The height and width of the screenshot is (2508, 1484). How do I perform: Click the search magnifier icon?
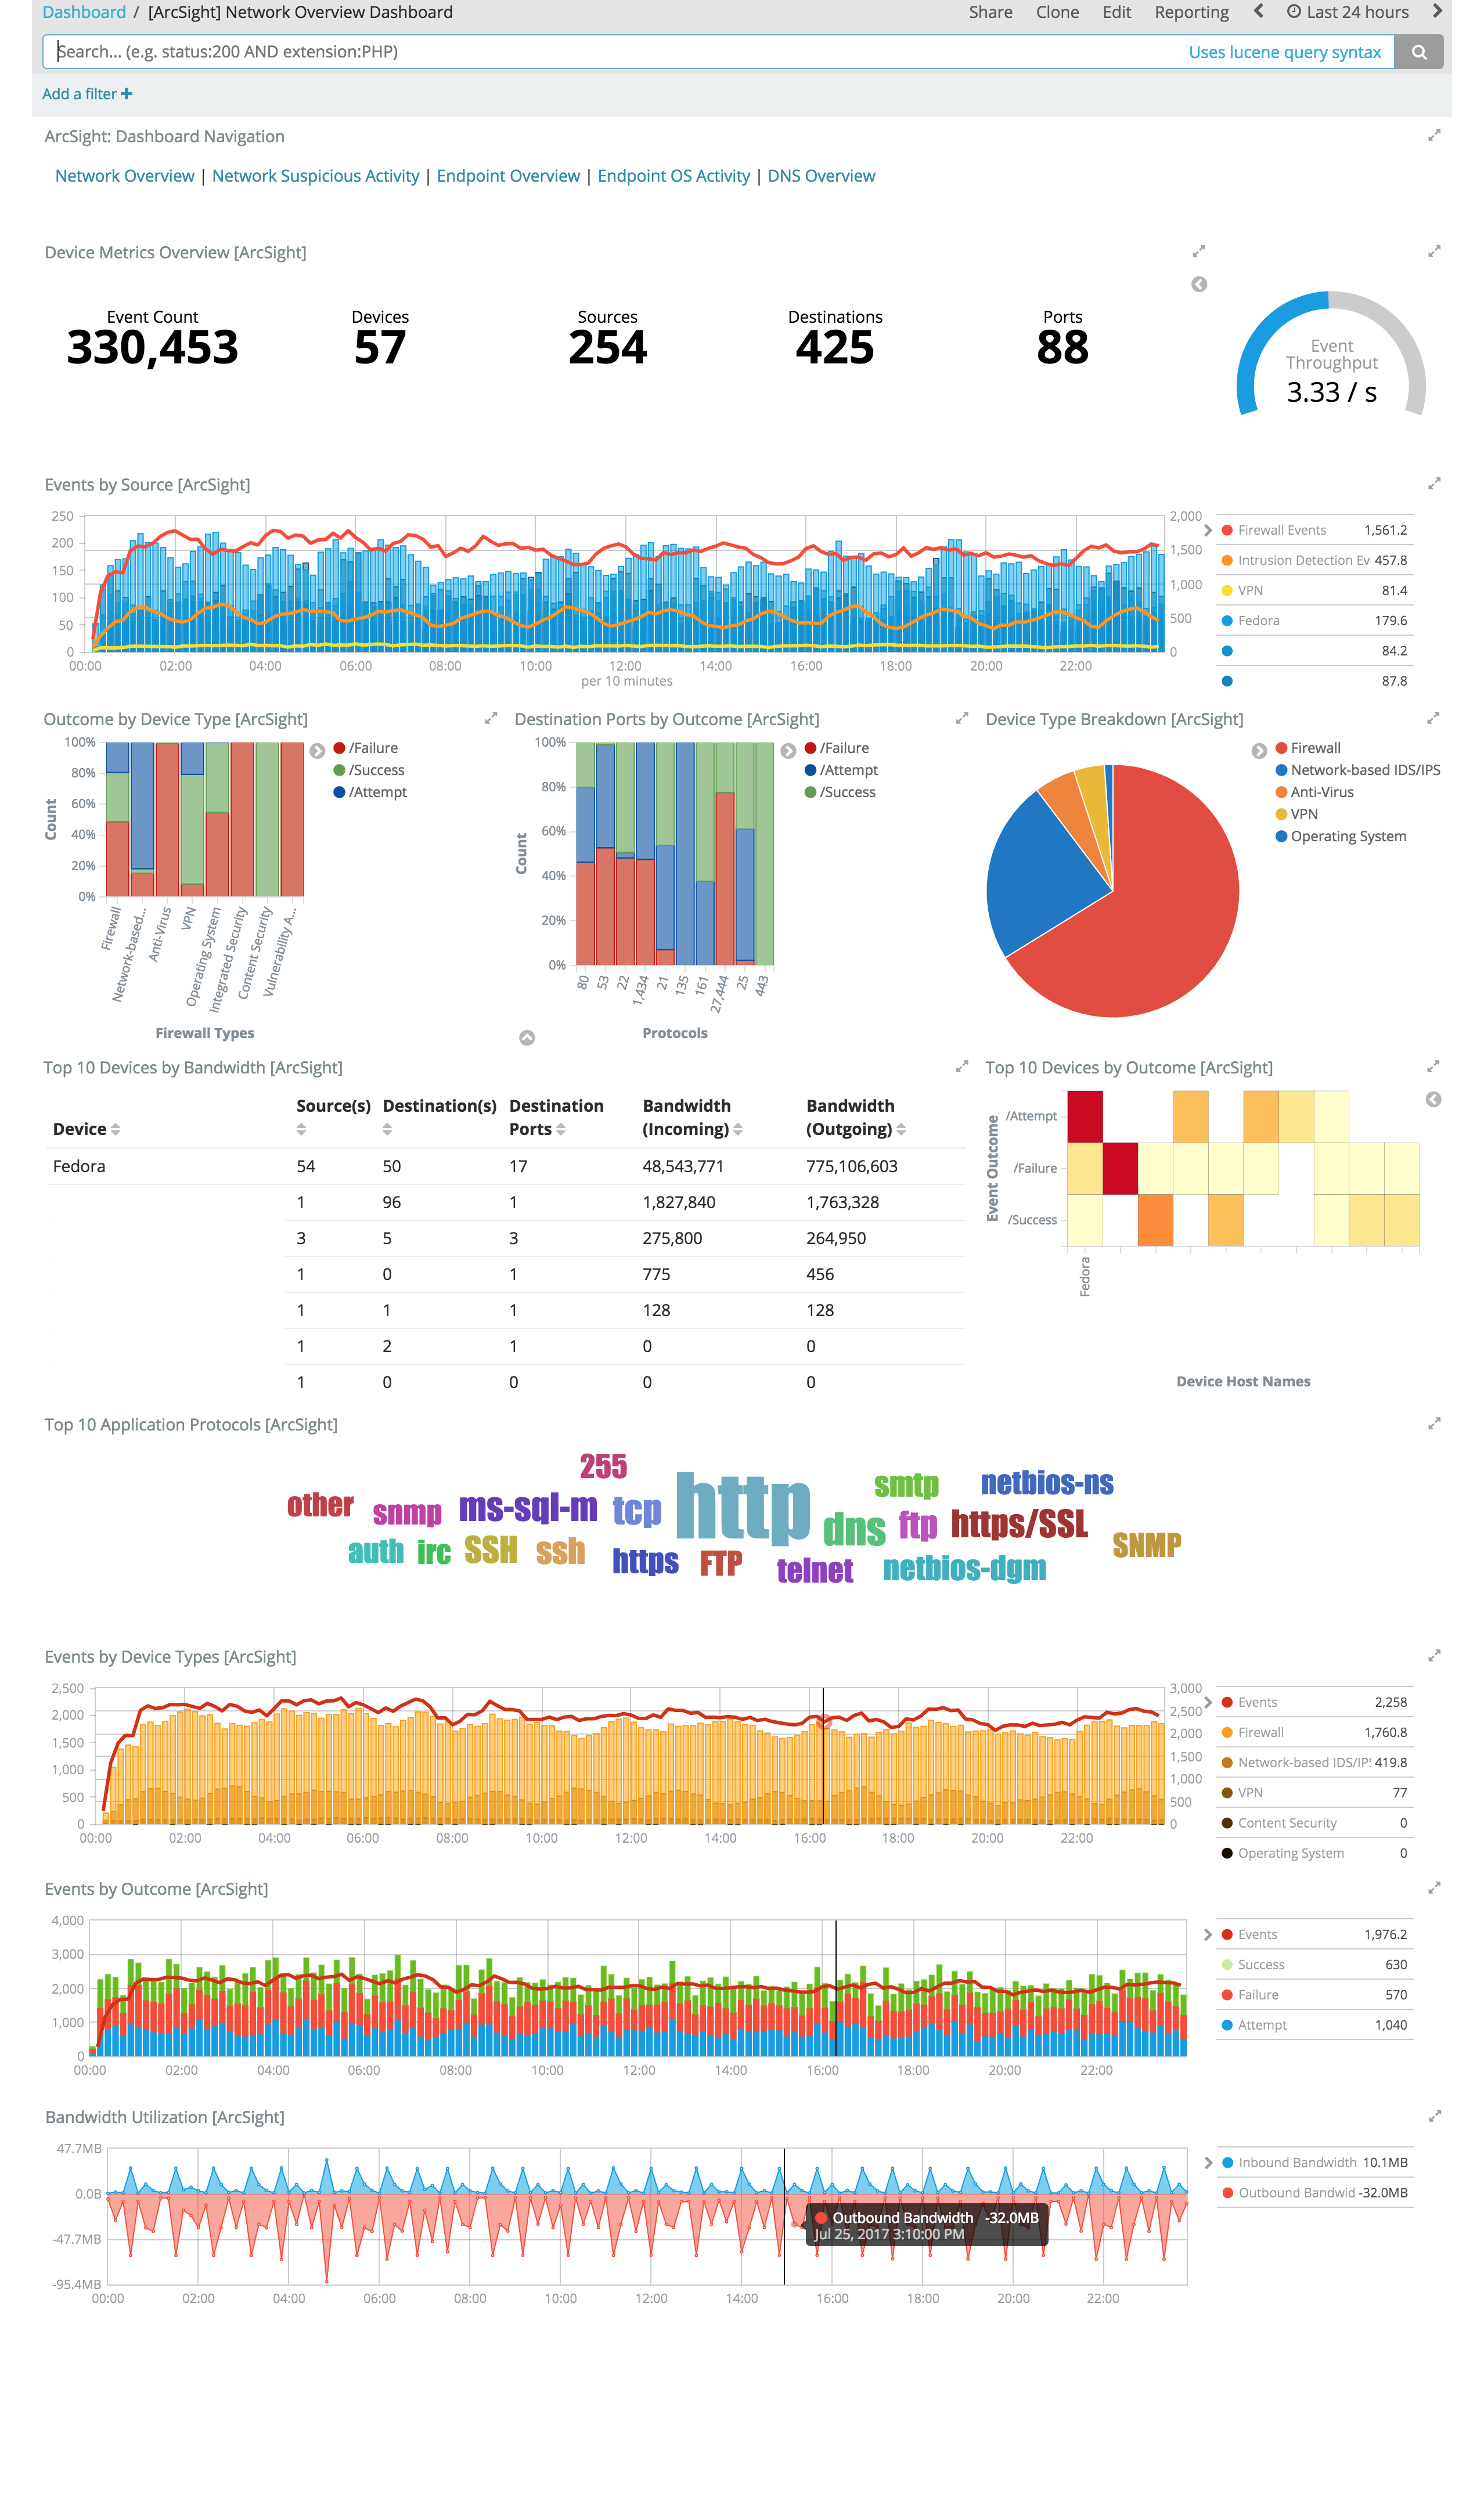pos(1419,51)
